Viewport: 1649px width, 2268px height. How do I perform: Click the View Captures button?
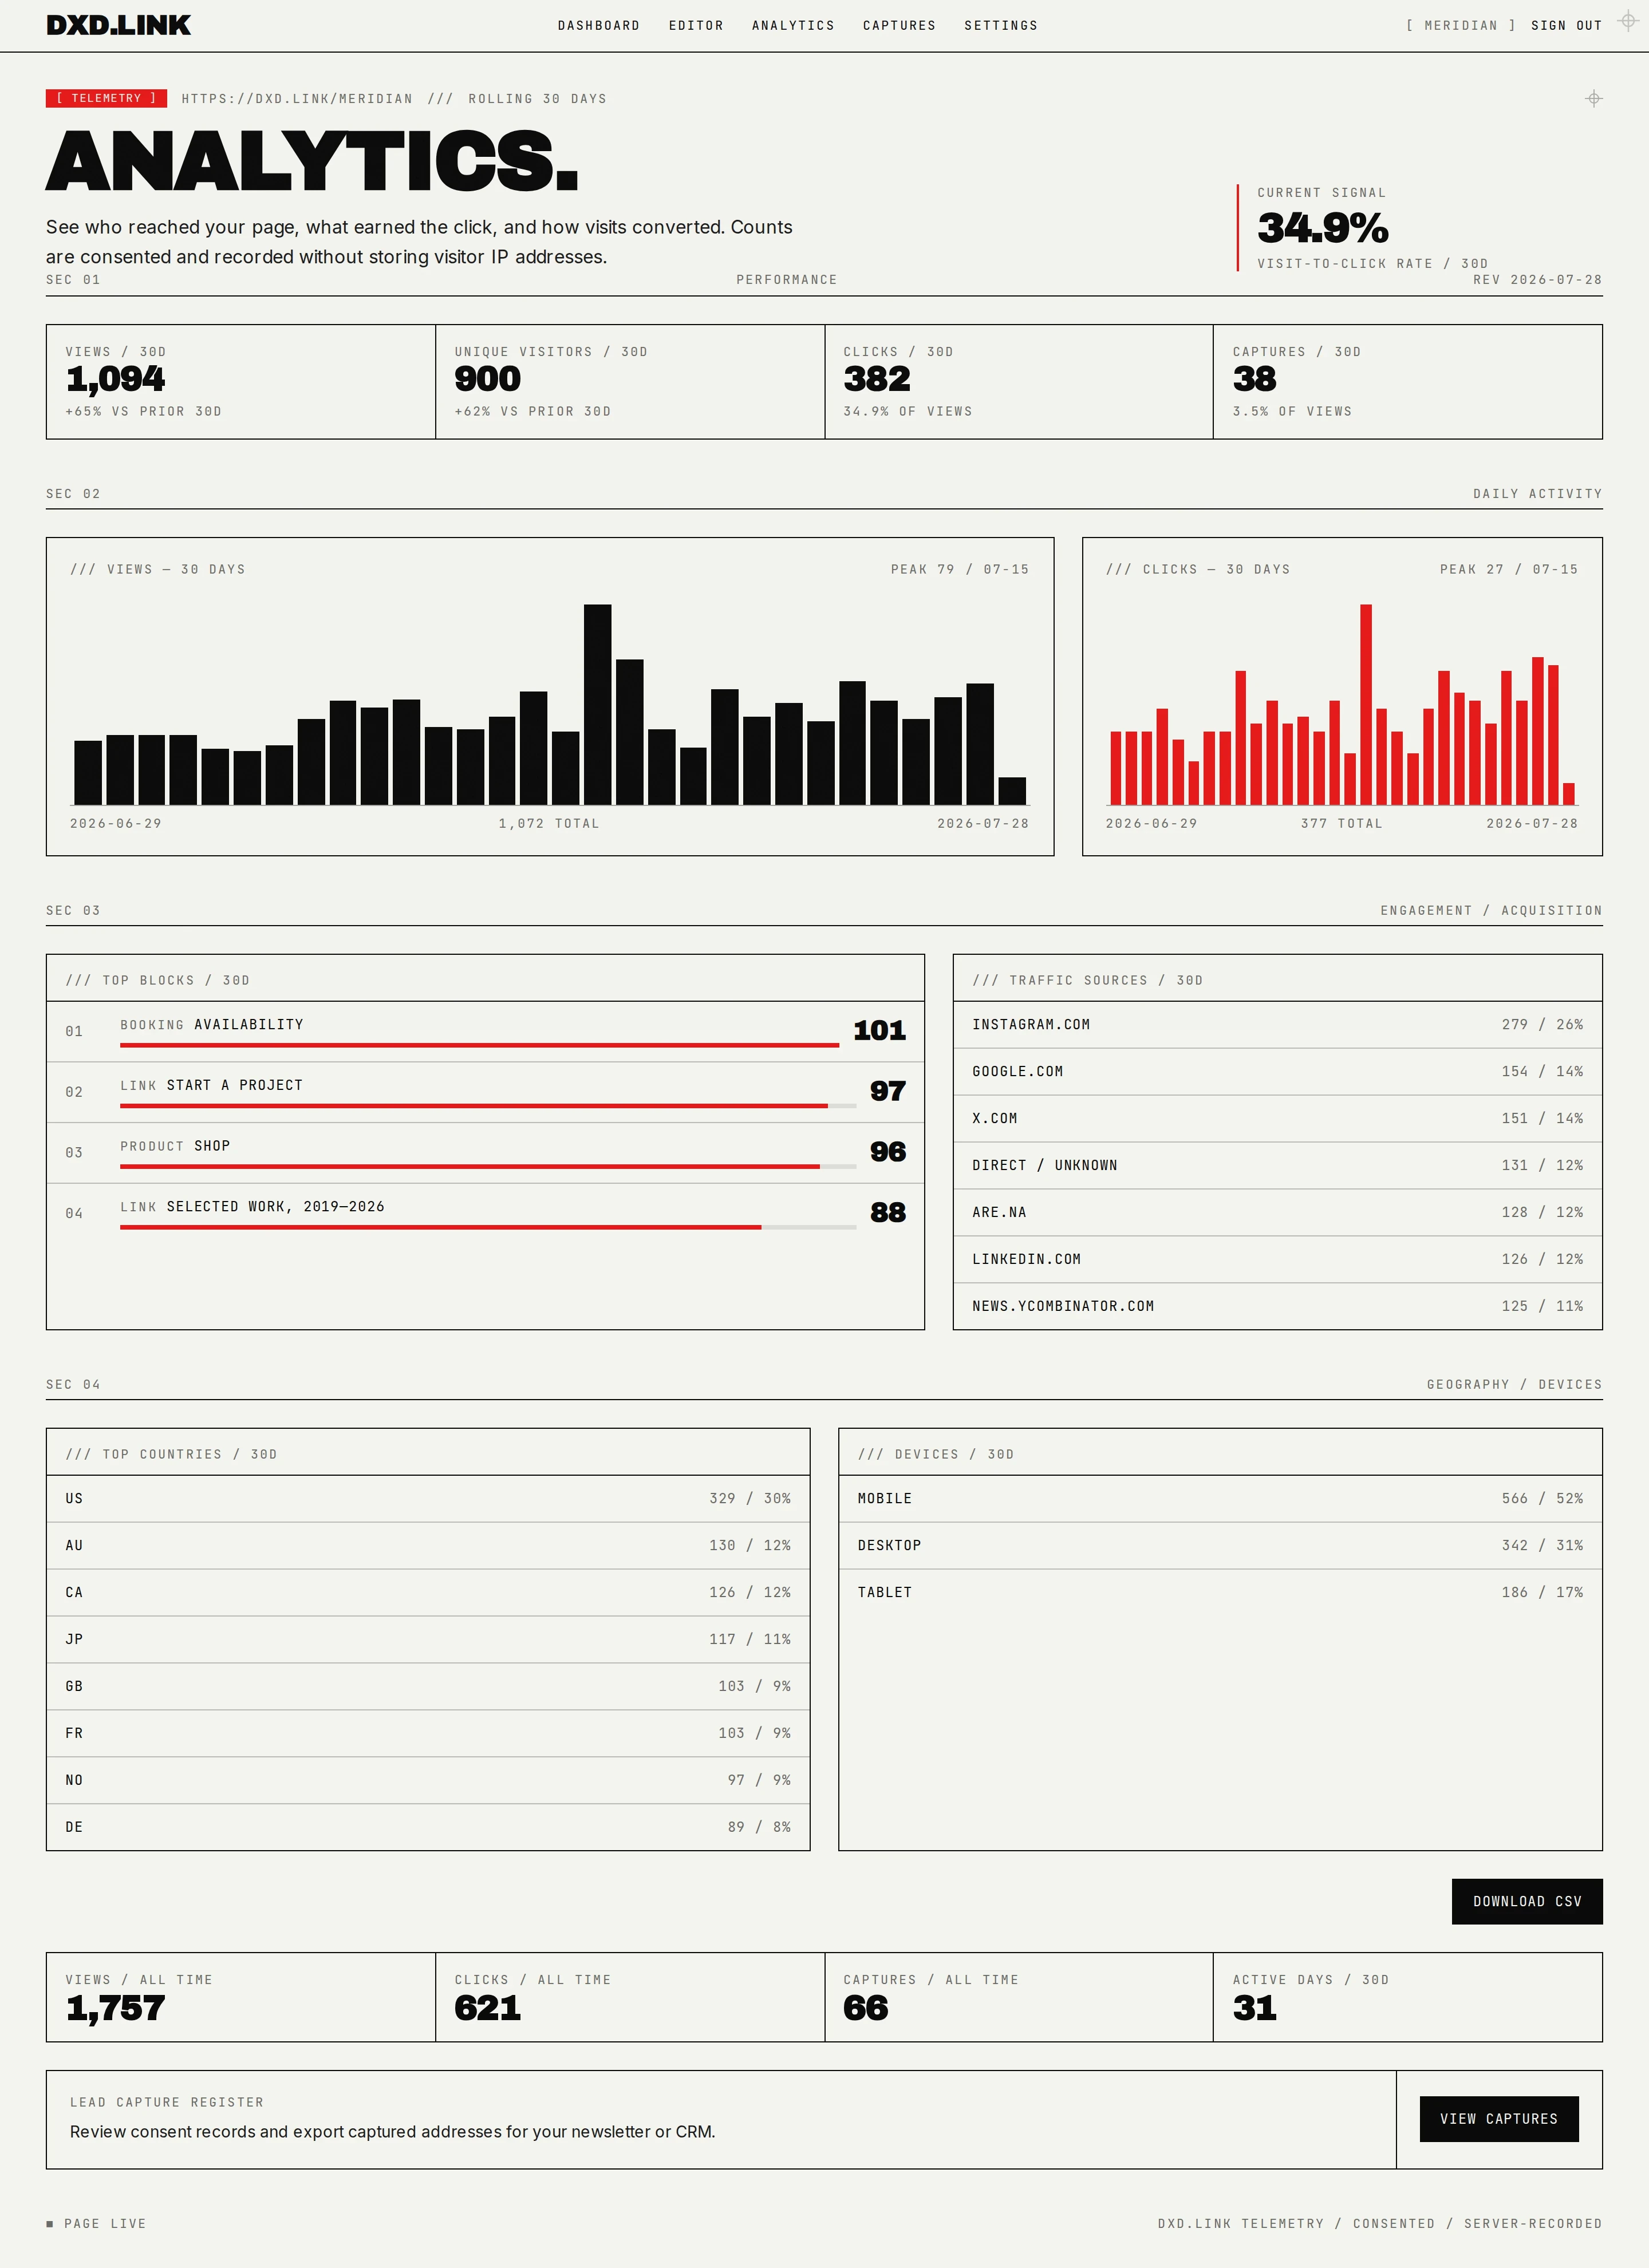pos(1499,2119)
